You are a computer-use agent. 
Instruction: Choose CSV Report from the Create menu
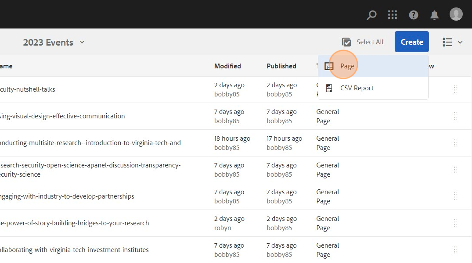click(373, 88)
